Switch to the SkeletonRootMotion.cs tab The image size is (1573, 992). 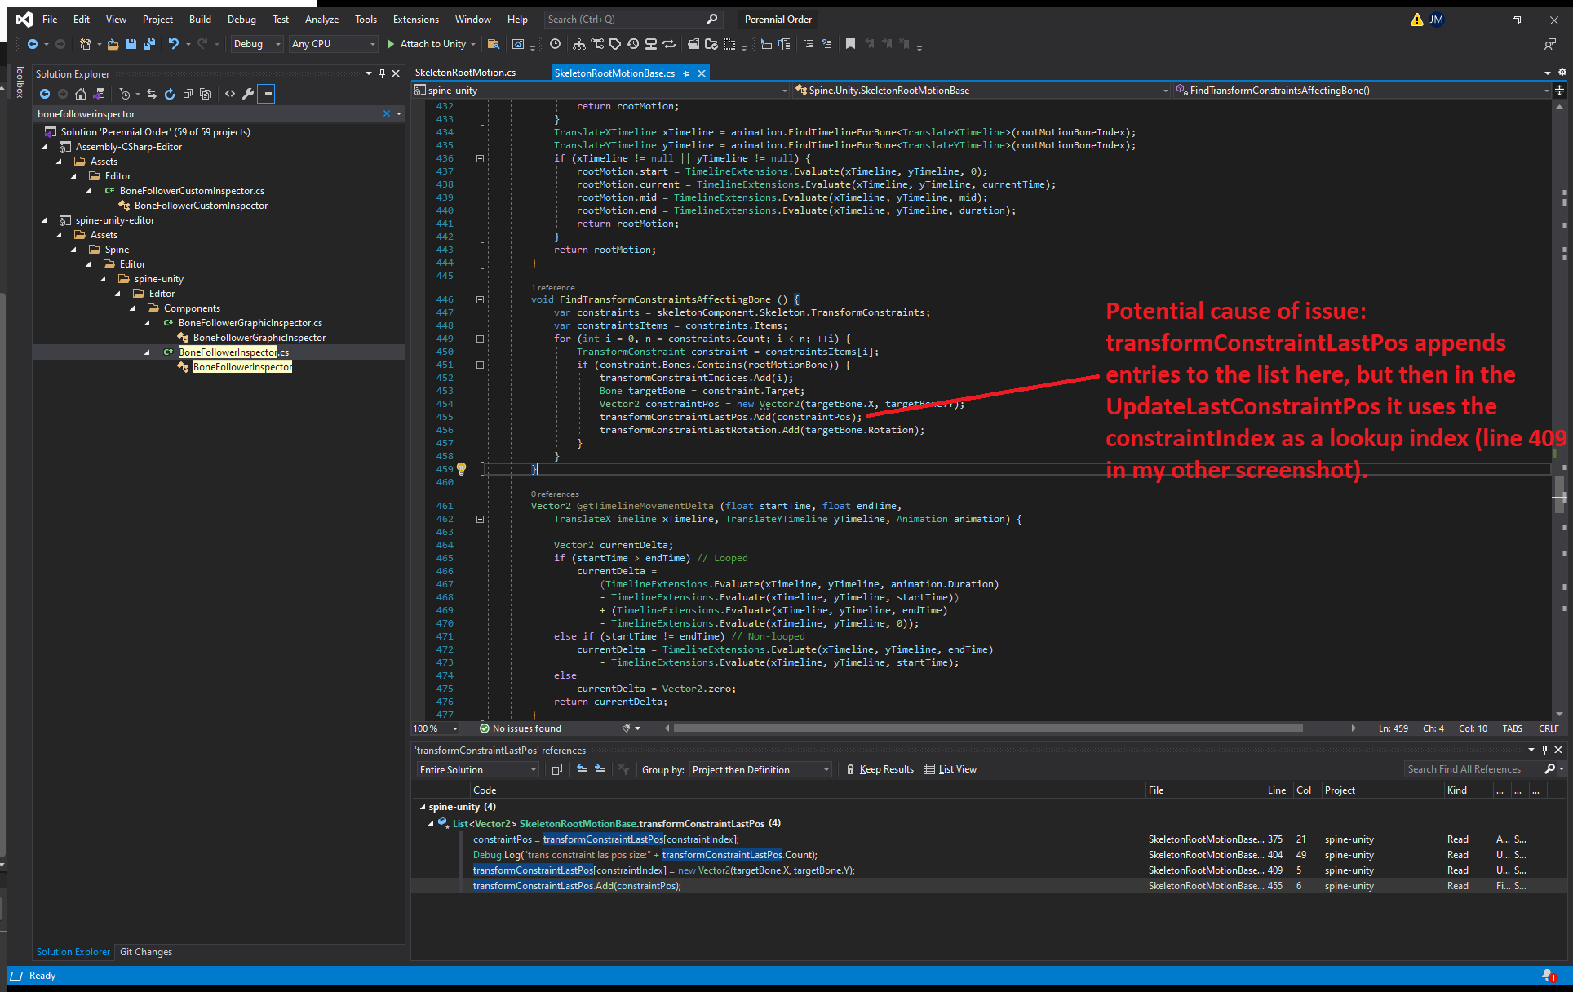466,72
